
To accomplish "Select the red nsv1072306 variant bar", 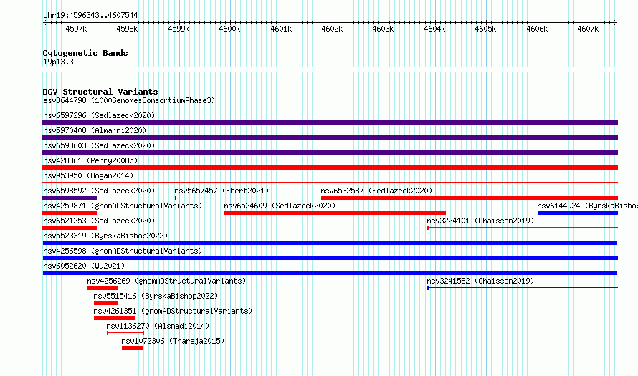I will [132, 348].
